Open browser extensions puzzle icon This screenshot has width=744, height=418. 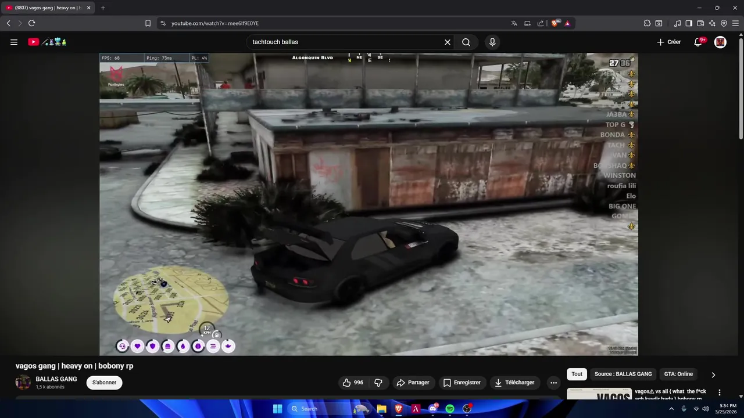coord(647,23)
